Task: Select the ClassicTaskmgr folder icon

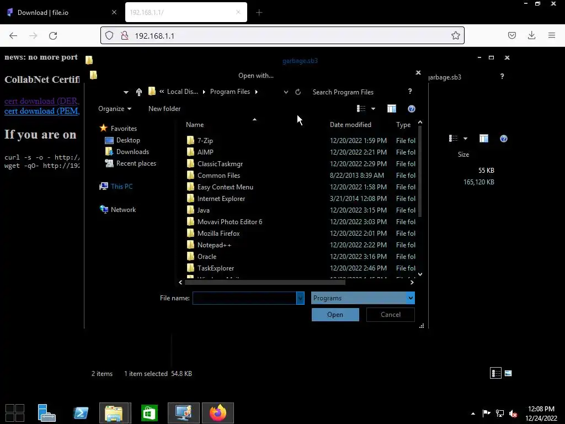Action: pos(190,163)
